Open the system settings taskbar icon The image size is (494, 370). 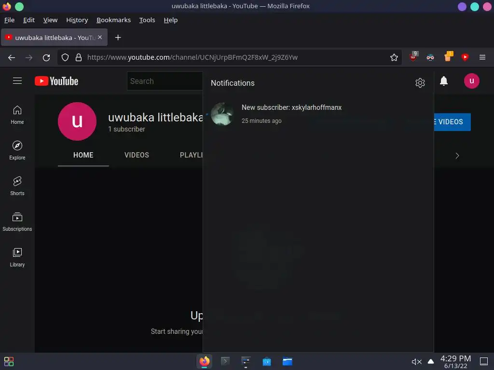click(246, 361)
